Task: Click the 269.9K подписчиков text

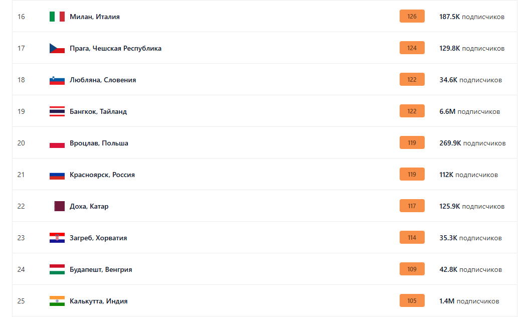Action: (x=472, y=143)
